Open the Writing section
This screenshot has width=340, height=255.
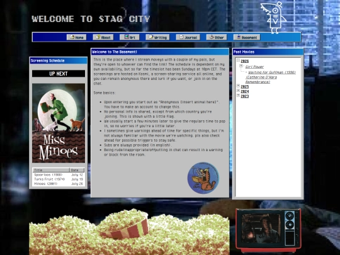coord(157,37)
